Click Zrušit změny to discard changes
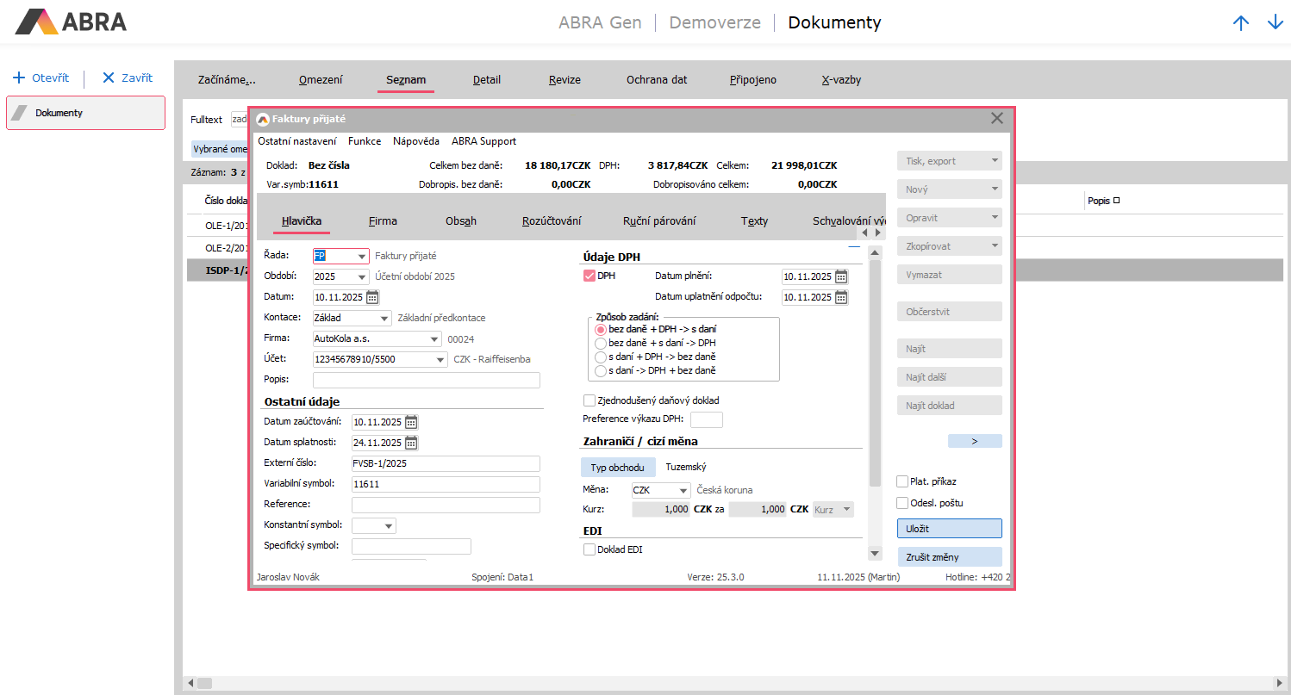 (x=950, y=557)
